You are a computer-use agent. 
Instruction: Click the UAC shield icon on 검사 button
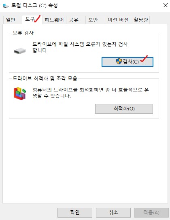(x=119, y=61)
